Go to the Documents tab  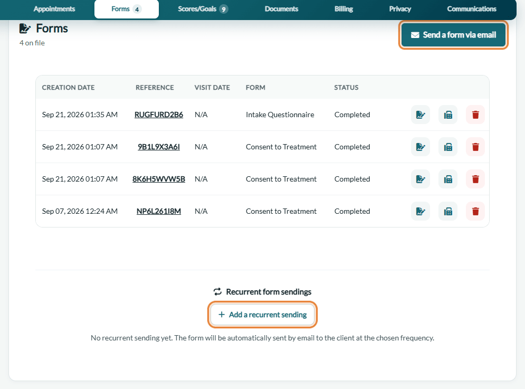(x=281, y=9)
